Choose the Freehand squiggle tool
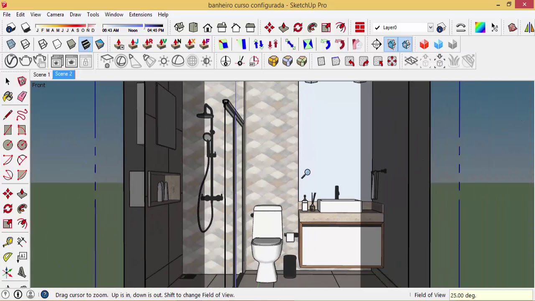This screenshot has height=301, width=535. coord(22,115)
